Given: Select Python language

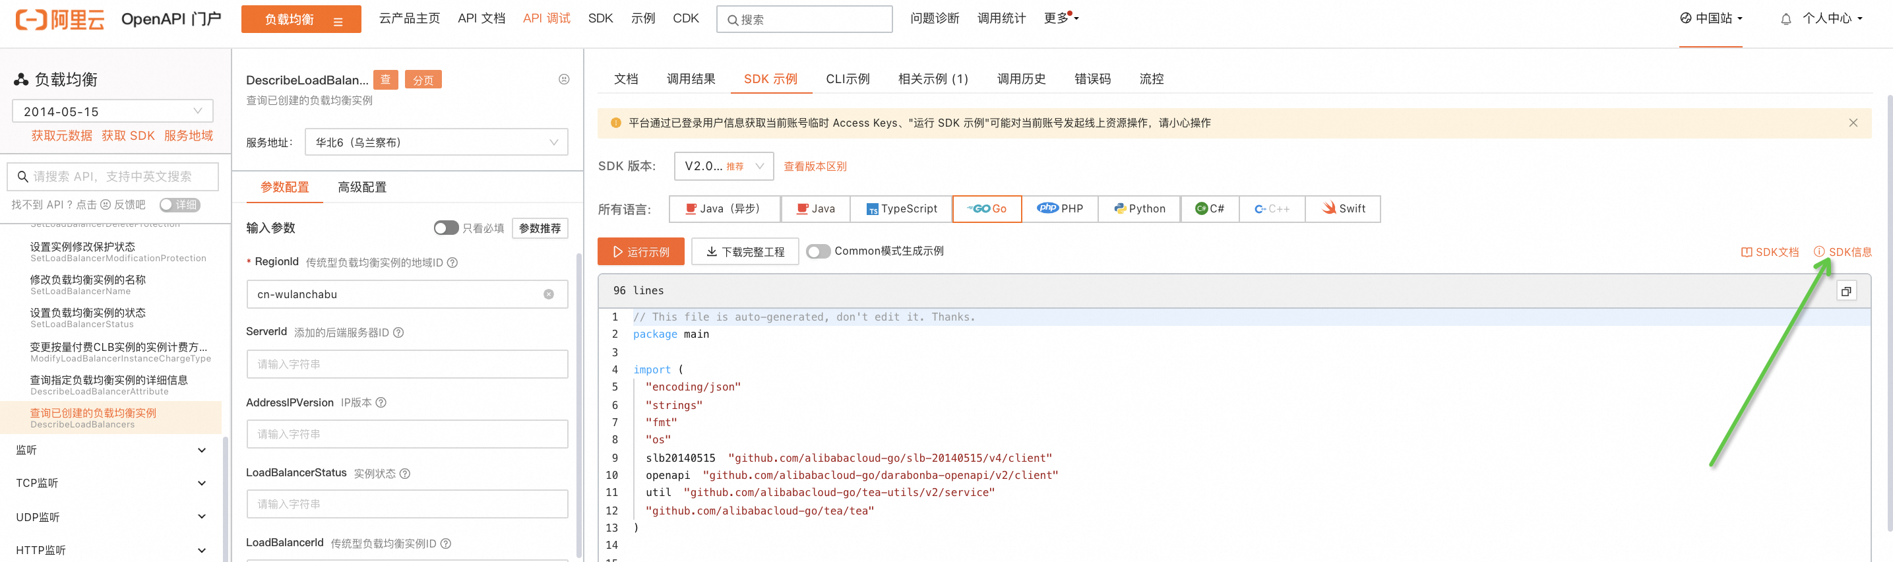Looking at the screenshot, I should coord(1140,208).
